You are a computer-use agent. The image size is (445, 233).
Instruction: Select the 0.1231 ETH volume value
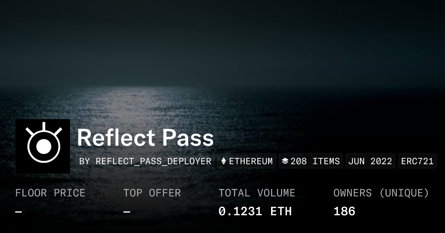point(255,212)
